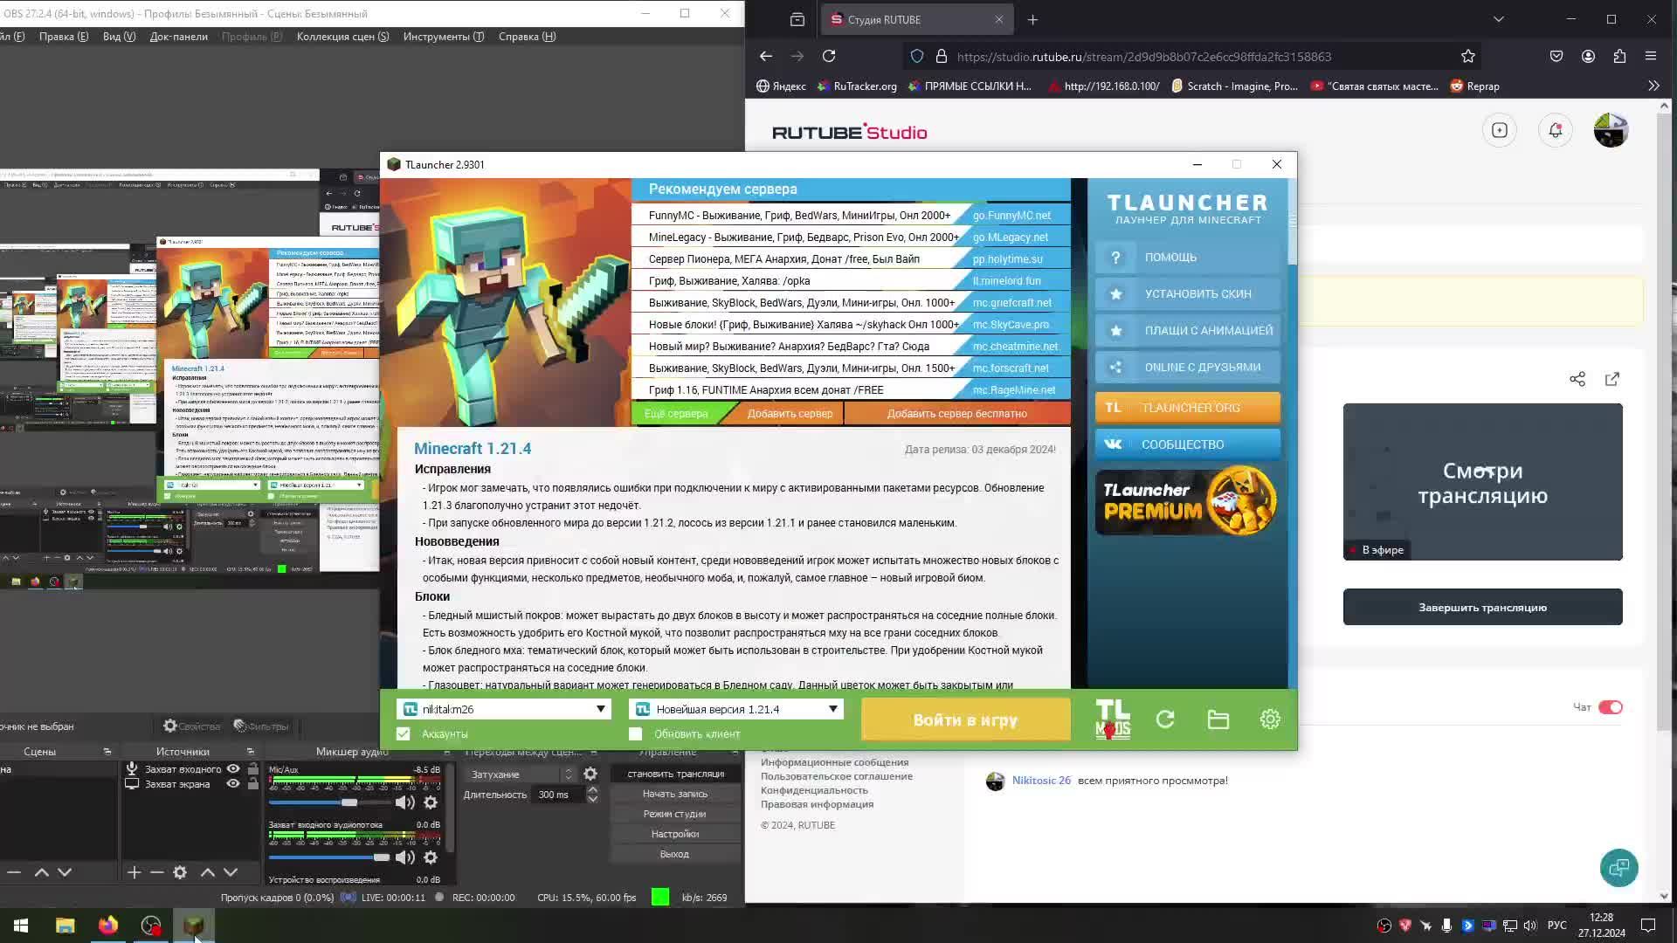1677x943 pixels.
Task: Click the TLauncher refresh icon
Action: click(x=1165, y=719)
